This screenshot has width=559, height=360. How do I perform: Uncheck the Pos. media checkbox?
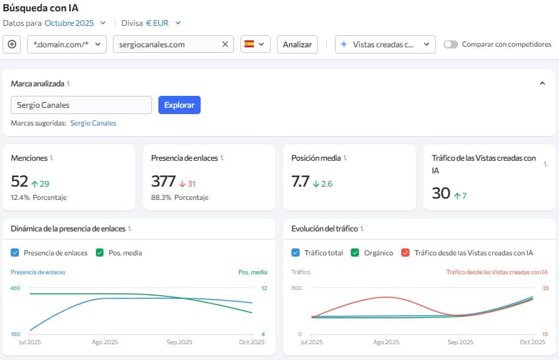pyautogui.click(x=100, y=253)
